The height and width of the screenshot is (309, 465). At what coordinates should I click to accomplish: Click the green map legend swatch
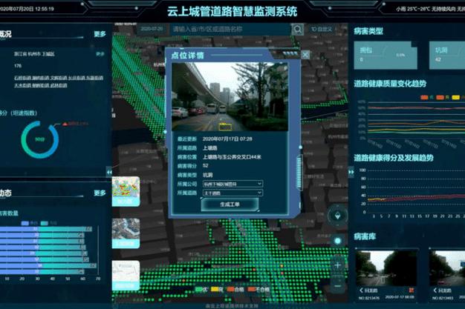[x=198, y=289]
